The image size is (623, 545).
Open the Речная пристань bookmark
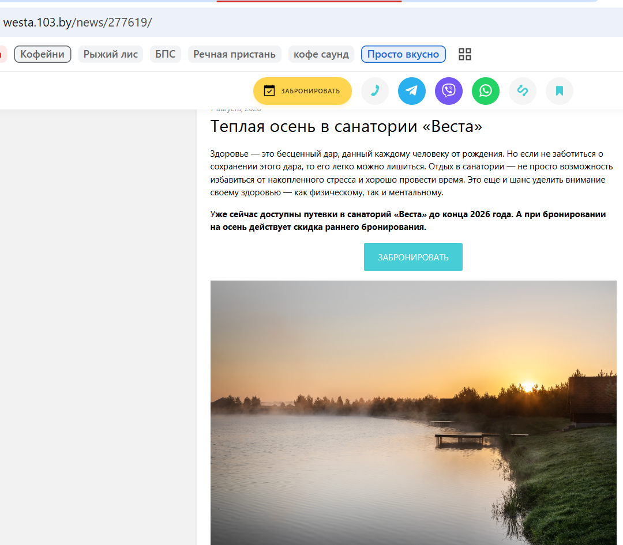[x=234, y=54]
